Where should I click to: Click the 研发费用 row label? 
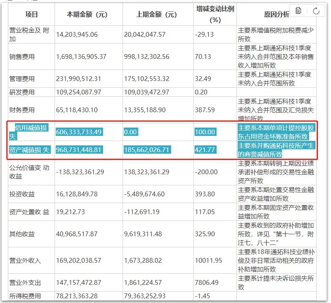click(22, 92)
